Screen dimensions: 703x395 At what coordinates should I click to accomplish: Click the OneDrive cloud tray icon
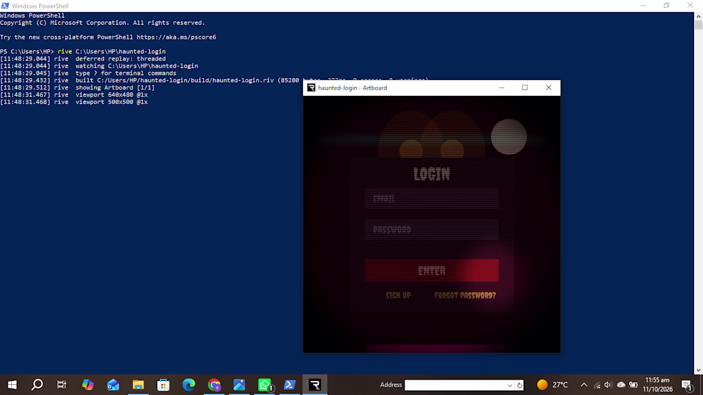pyautogui.click(x=621, y=385)
